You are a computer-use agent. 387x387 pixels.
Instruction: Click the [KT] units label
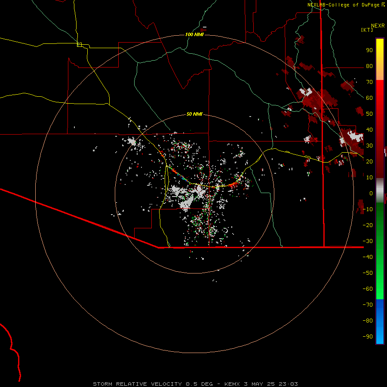(x=367, y=30)
